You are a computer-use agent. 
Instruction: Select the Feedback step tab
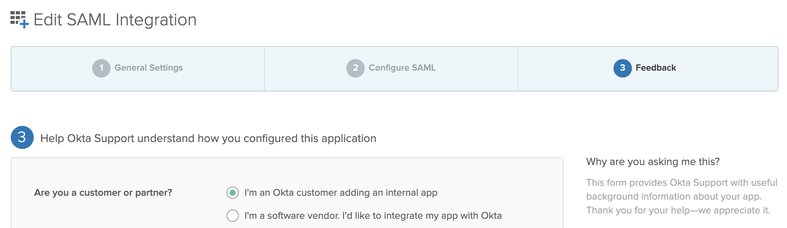coord(648,68)
